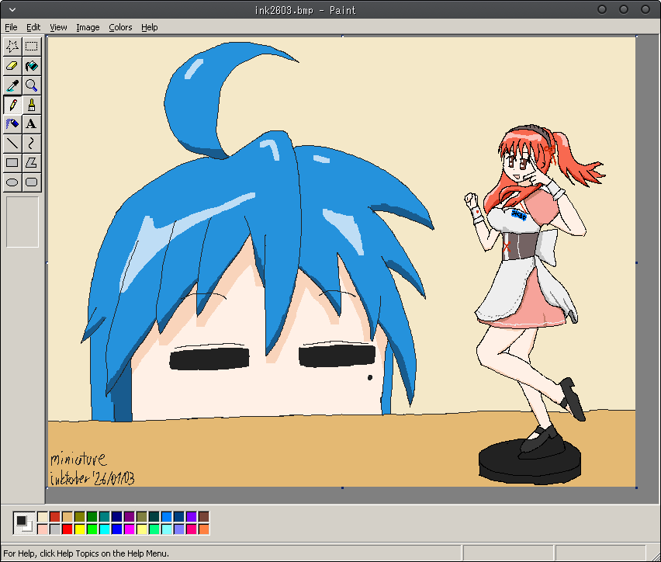This screenshot has width=661, height=562.
Task: Pick the cream color swatch
Action: click(x=43, y=517)
